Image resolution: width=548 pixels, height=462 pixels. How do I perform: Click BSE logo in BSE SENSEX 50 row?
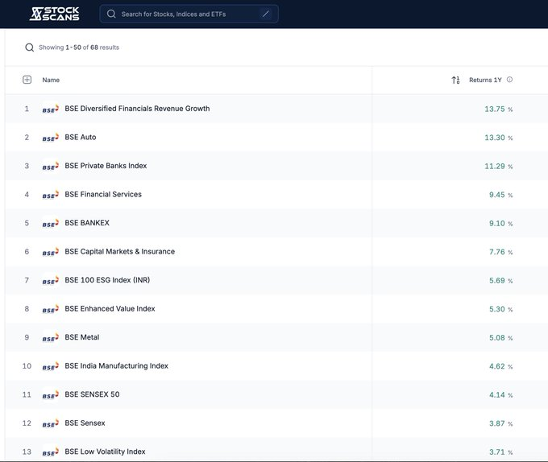pos(50,395)
